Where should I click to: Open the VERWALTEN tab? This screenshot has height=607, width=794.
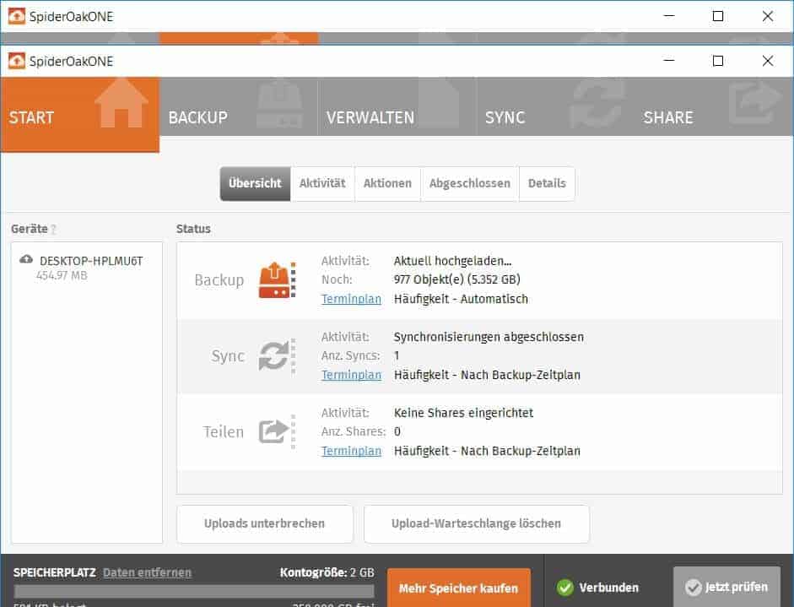coord(397,107)
